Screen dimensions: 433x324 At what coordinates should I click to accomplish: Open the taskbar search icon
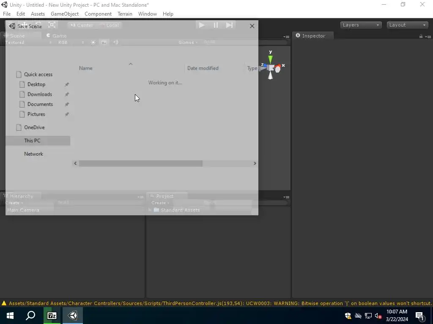(x=30, y=316)
